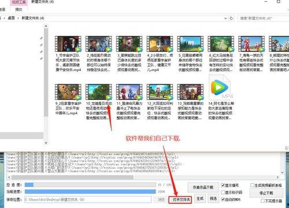Enable the 生成视频解析表格 checkbox
289x208 pixels.
click(252, 185)
